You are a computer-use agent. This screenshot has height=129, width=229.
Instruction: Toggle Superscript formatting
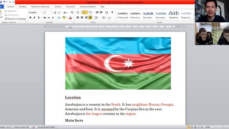coord(53,18)
